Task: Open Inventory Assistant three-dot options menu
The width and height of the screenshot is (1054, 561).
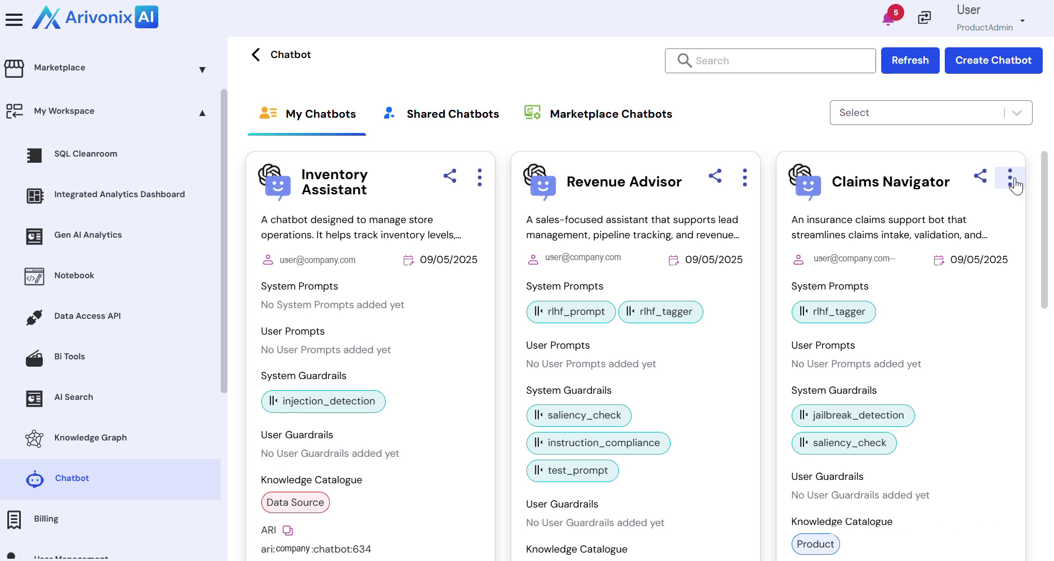Action: coord(479,177)
